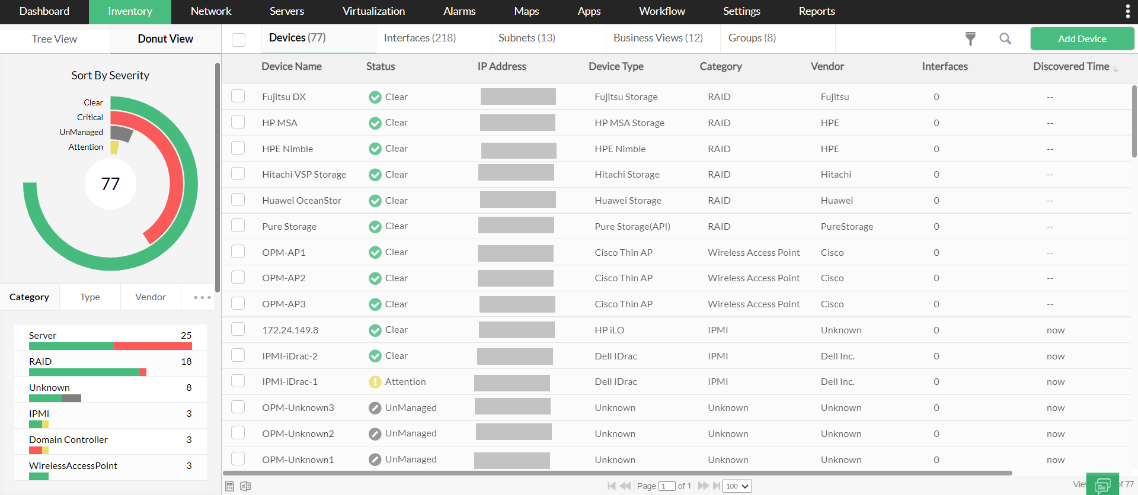The width and height of the screenshot is (1138, 495).
Task: Click the search magnifier icon
Action: 1005,39
